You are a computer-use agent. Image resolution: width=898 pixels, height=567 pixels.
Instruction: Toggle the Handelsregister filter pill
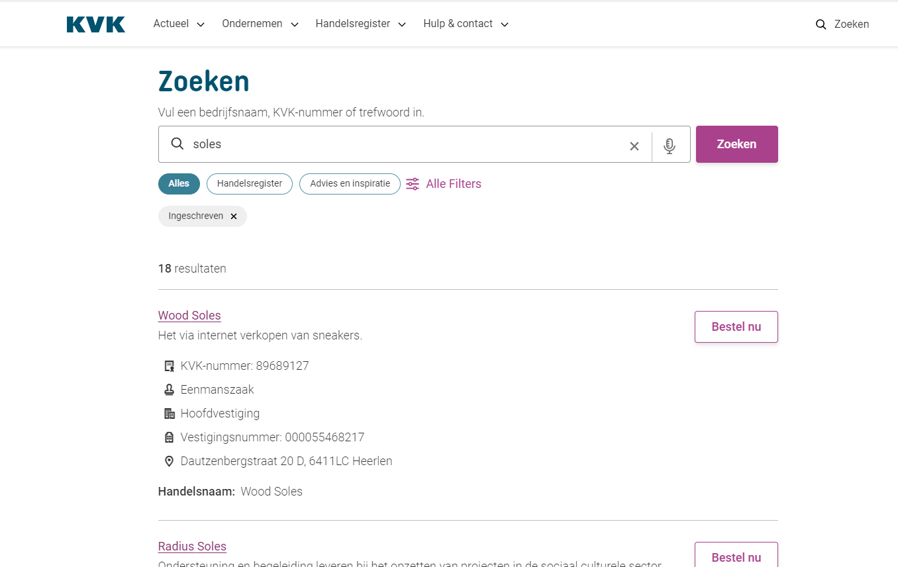pos(250,184)
